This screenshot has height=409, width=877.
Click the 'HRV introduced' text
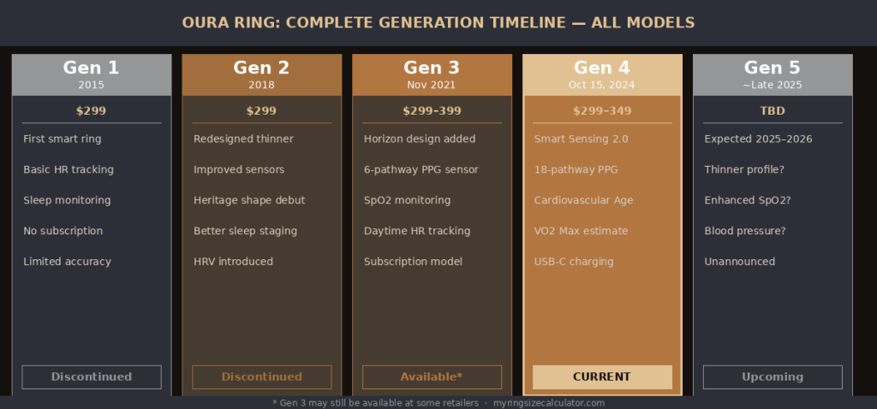[x=233, y=262]
